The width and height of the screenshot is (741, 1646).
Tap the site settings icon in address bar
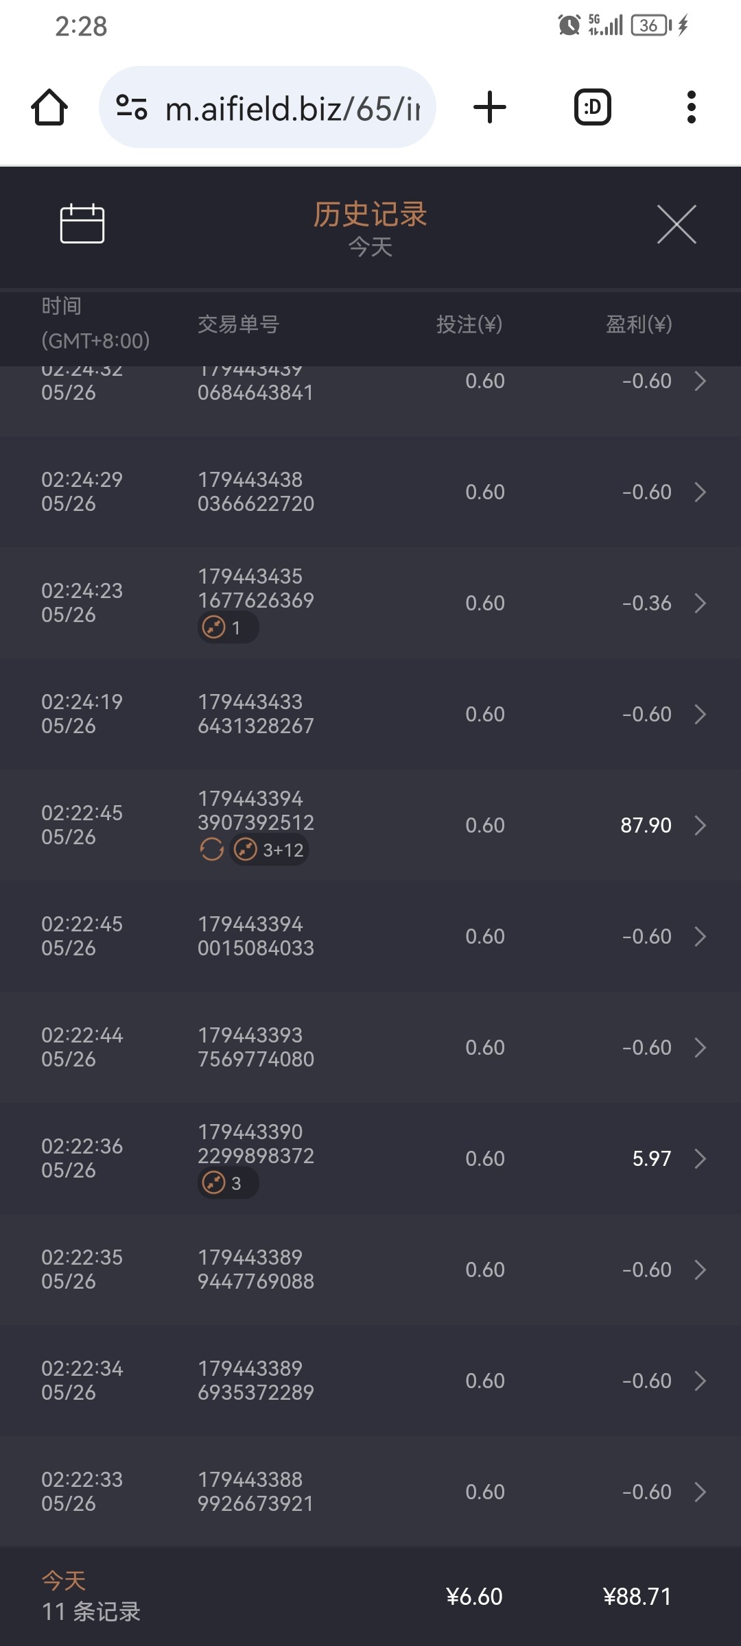pos(132,108)
